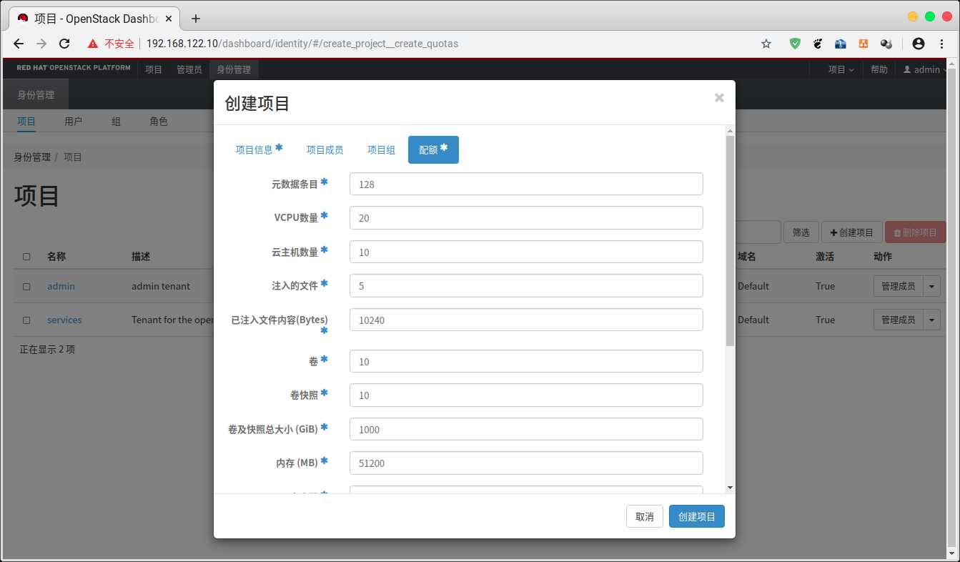The image size is (960, 562).
Task: Click the 帮助 link in header
Action: coord(879,69)
